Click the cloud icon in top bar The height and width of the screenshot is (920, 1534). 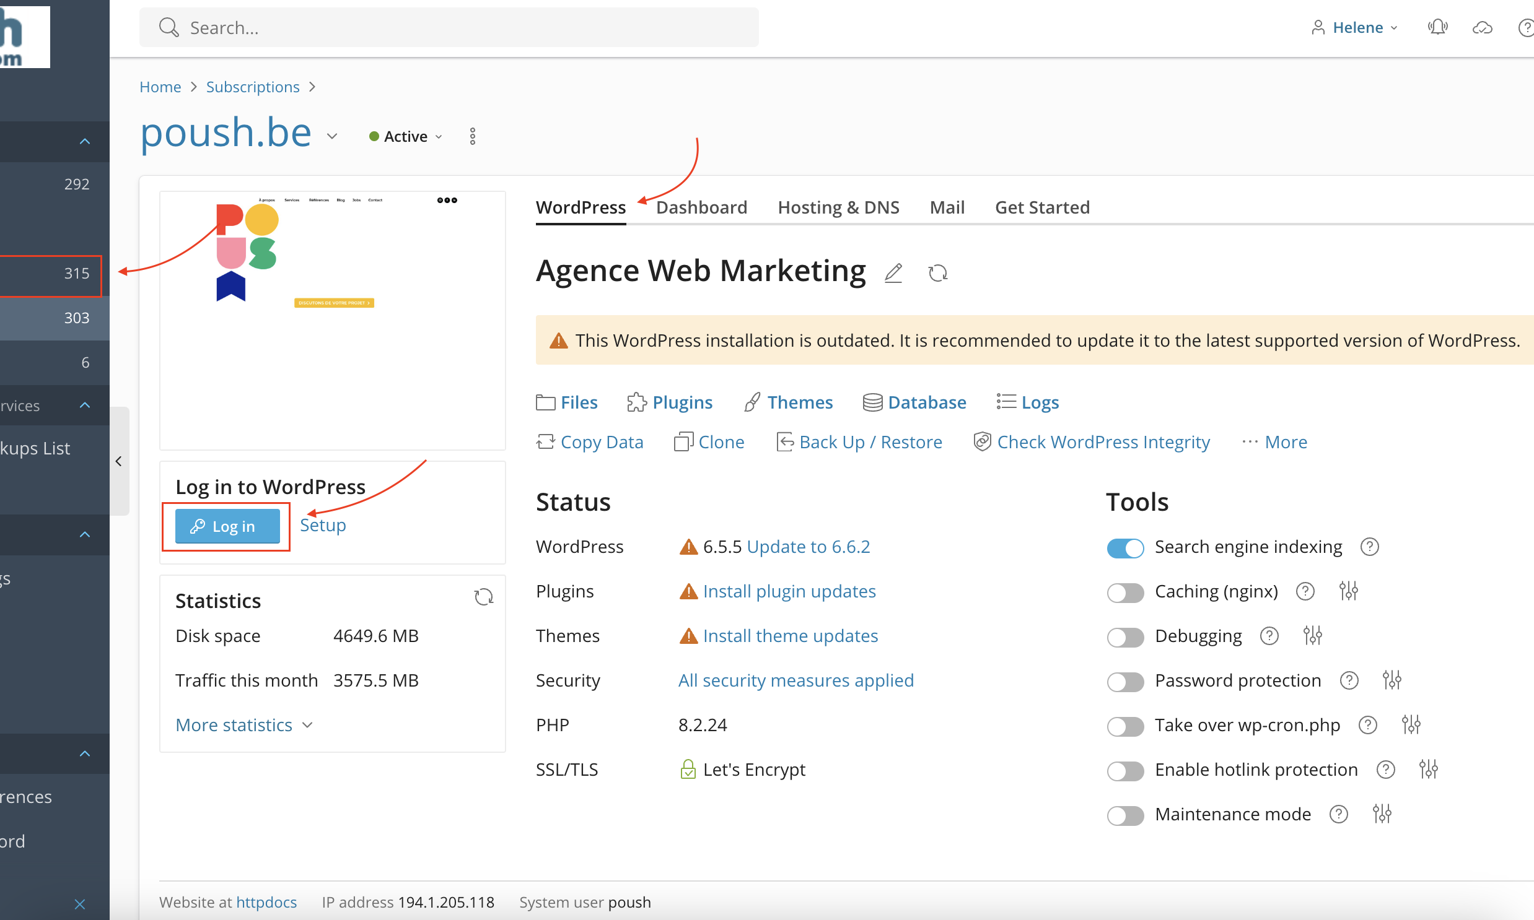click(x=1482, y=27)
